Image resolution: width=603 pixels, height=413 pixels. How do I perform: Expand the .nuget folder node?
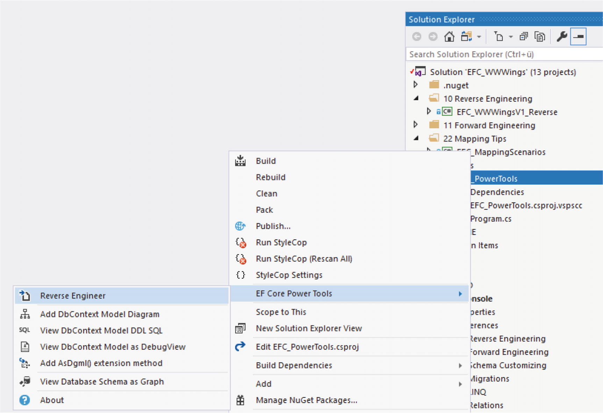(x=416, y=85)
